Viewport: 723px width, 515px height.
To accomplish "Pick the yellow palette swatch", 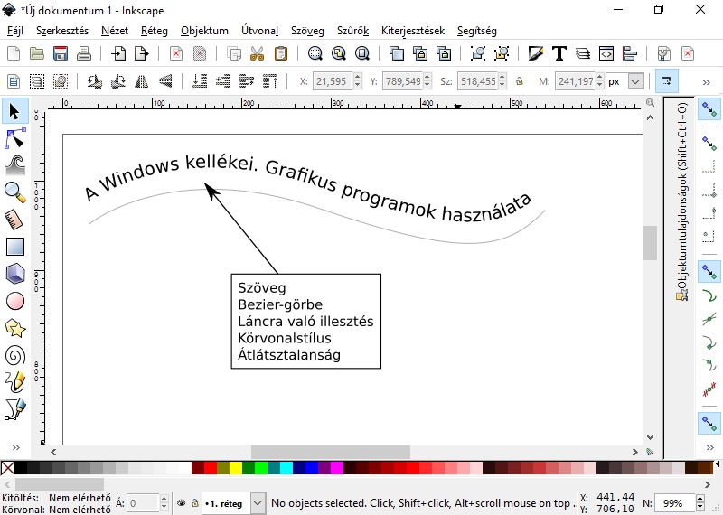I will point(236,468).
